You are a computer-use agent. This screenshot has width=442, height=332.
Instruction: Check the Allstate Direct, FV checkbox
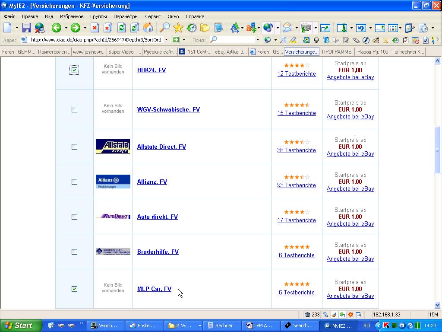pyautogui.click(x=74, y=147)
